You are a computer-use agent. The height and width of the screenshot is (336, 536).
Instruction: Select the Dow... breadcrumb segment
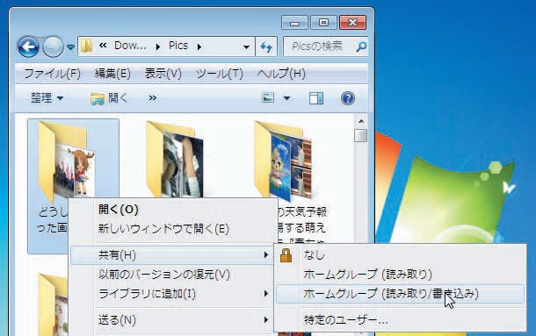tap(130, 46)
